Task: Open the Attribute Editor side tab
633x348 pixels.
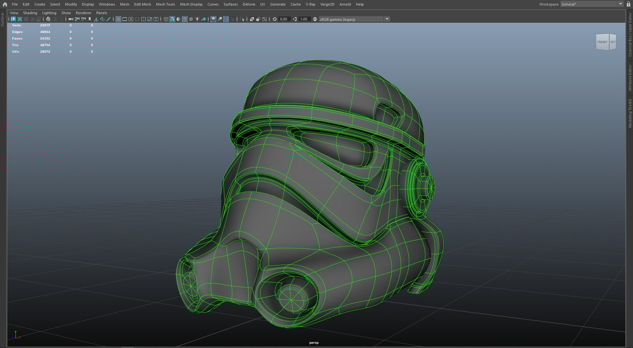Action: pyautogui.click(x=629, y=78)
